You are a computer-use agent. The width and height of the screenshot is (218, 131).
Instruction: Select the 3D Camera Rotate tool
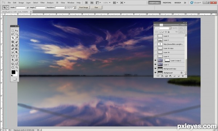click(17, 64)
